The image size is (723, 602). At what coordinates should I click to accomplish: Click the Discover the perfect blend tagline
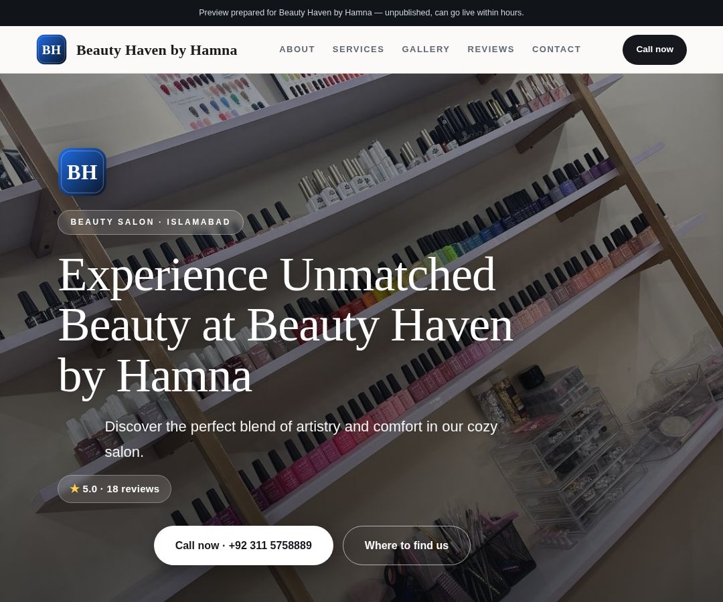pyautogui.click(x=301, y=439)
